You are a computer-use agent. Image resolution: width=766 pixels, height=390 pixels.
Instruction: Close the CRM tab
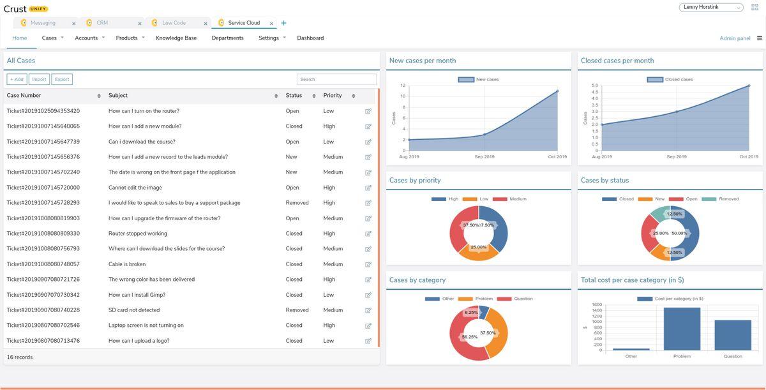click(140, 24)
